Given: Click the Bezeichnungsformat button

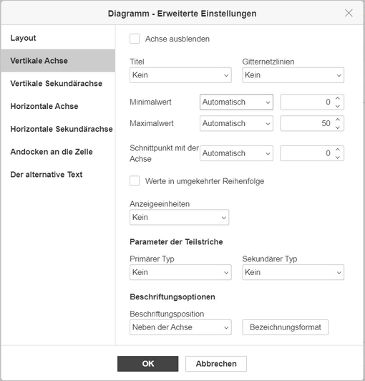Looking at the screenshot, I should (286, 327).
